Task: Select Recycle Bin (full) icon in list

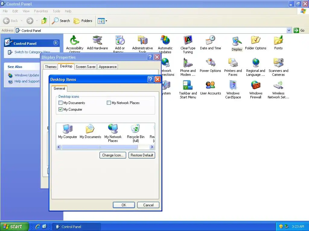Action: (x=135, y=133)
